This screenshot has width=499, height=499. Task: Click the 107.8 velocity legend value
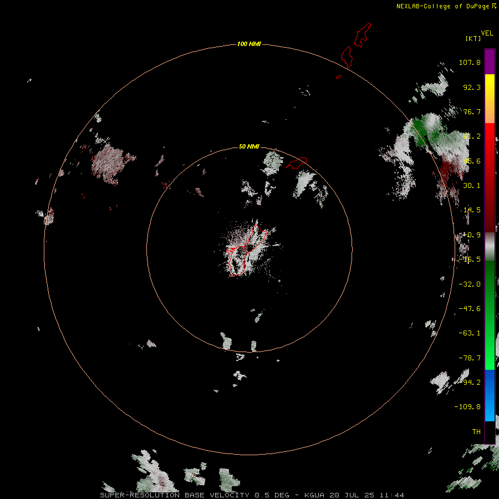tap(470, 62)
